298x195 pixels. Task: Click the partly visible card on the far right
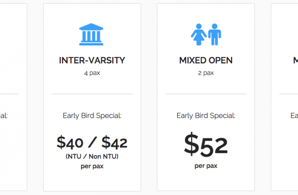284,97
